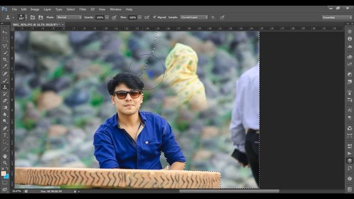Image resolution: width=354 pixels, height=199 pixels.
Task: Select the Quick Selection tool
Action: click(x=5, y=53)
